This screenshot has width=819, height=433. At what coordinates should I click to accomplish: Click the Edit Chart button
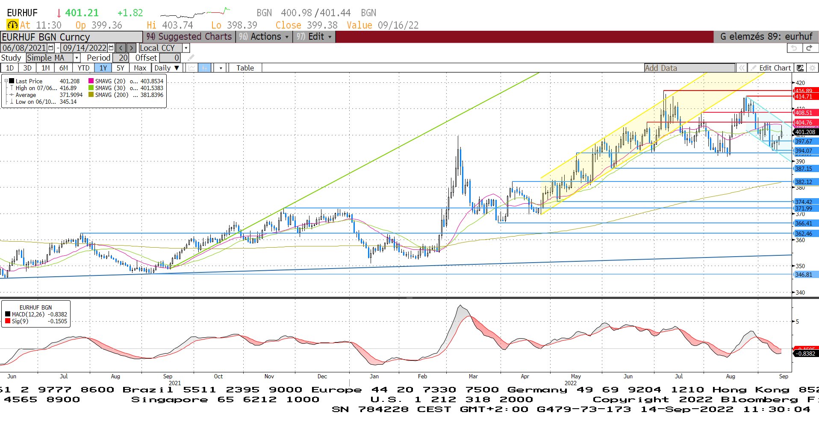pos(771,68)
